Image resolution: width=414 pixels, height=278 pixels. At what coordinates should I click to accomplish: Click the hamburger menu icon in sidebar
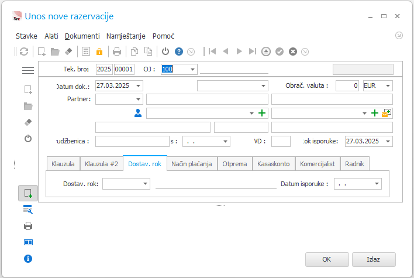pos(28,70)
